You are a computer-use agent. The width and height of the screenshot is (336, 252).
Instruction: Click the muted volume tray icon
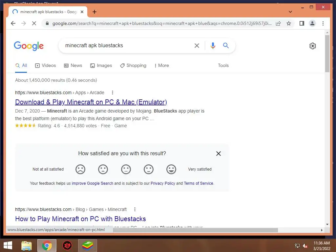coord(305,246)
